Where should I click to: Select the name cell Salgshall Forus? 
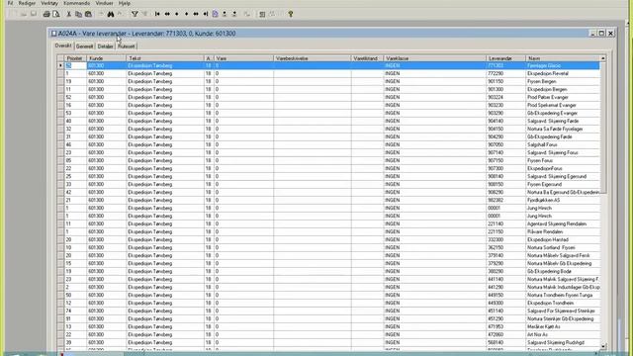pyautogui.click(x=563, y=144)
